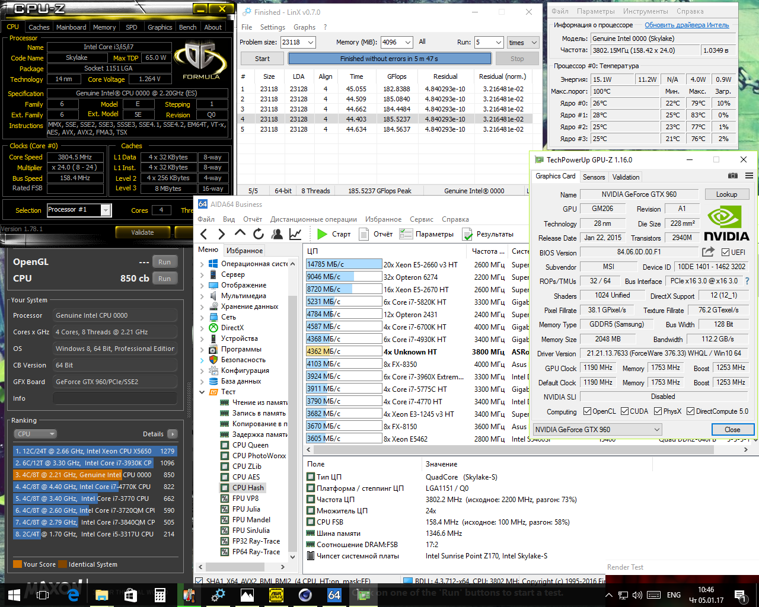Show hidden system tray icons

coord(608,595)
